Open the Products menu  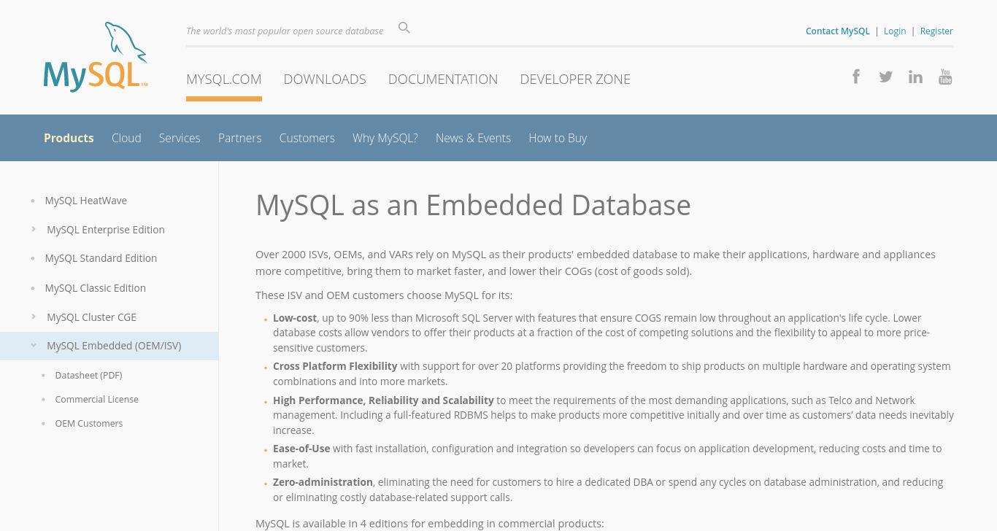(69, 138)
